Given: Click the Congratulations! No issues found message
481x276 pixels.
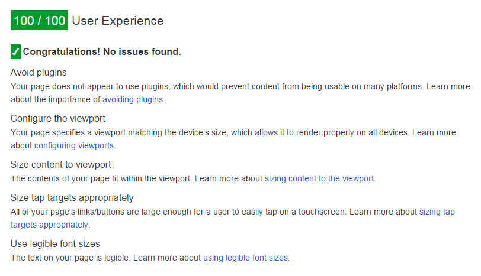Looking at the screenshot, I should pyautogui.click(x=101, y=52).
